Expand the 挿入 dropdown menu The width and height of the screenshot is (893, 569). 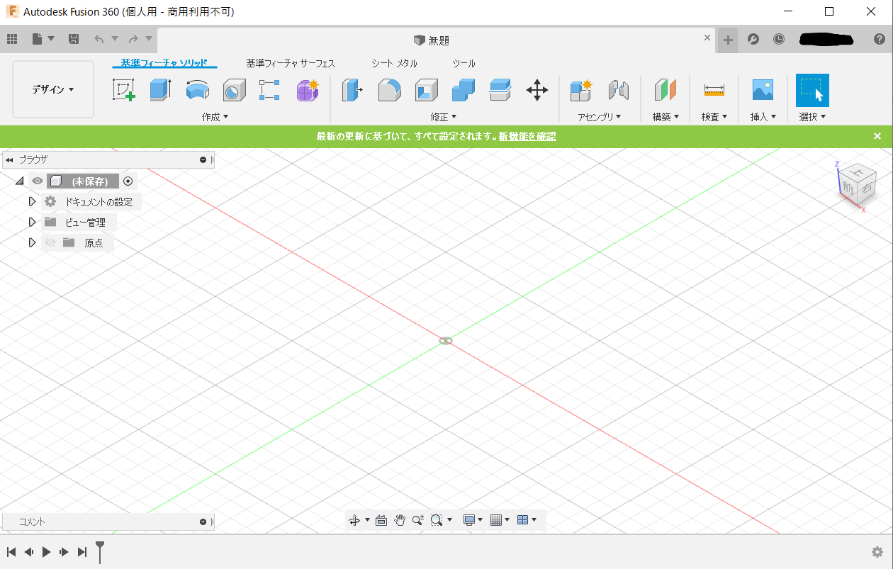click(763, 117)
